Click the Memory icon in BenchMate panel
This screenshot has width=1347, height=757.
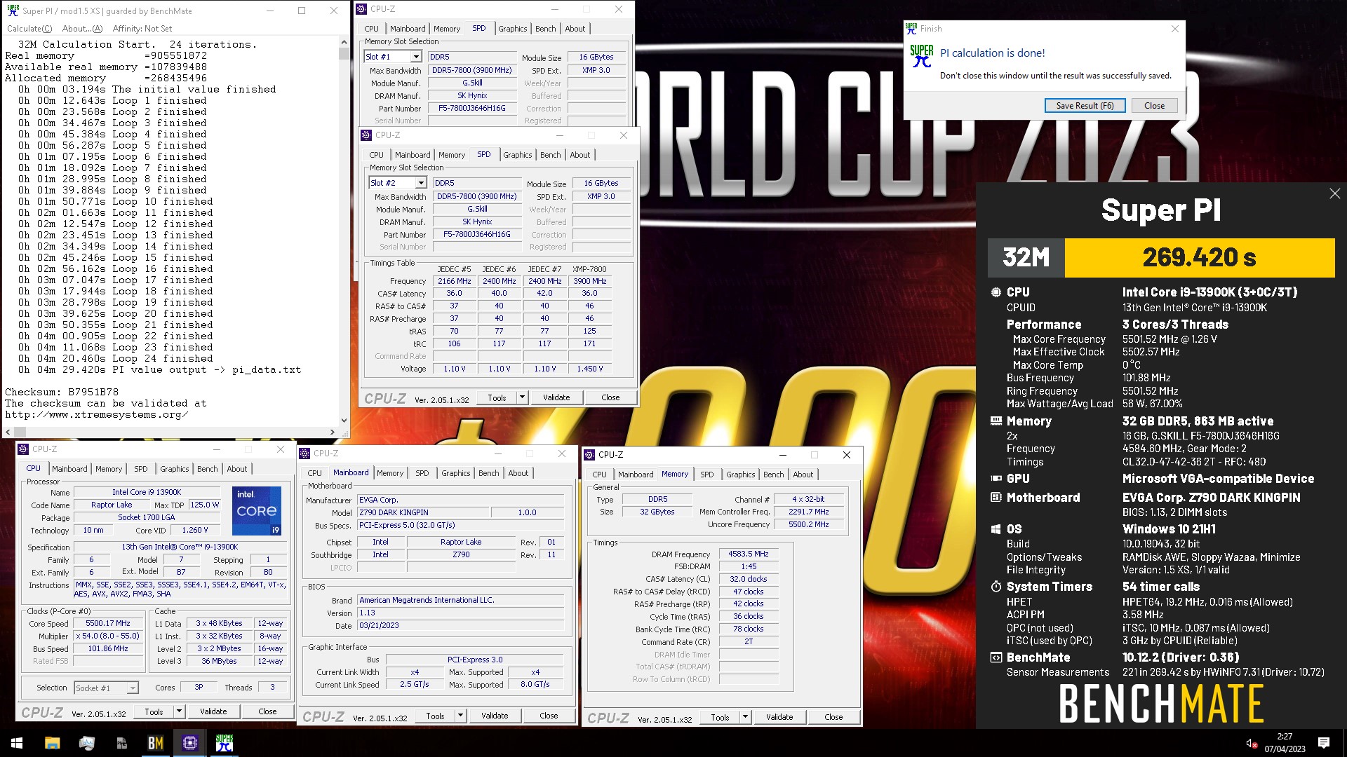click(x=996, y=421)
